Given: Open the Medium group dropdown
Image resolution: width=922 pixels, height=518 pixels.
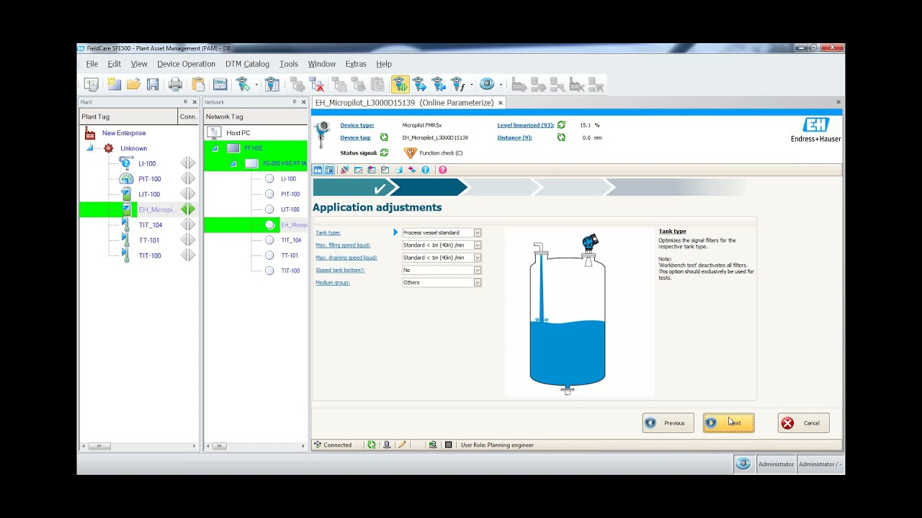Looking at the screenshot, I should [477, 283].
